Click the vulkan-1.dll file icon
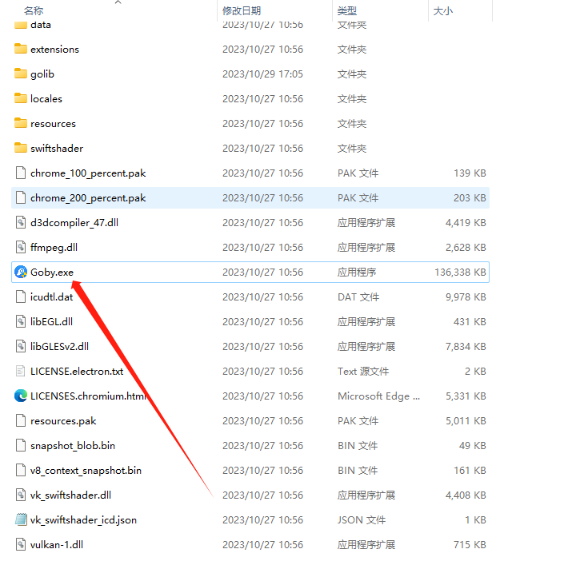This screenshot has width=588, height=561. [21, 544]
